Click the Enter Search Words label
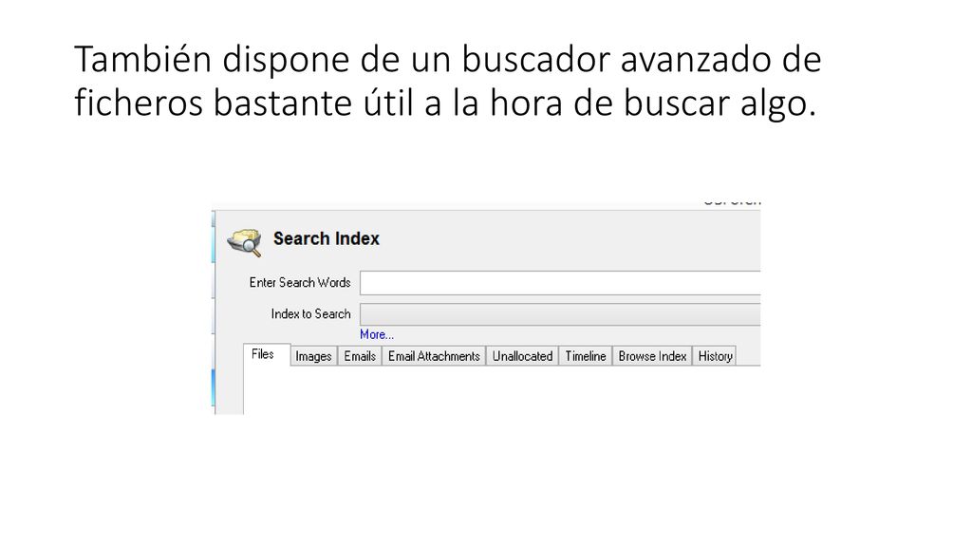The image size is (972, 547). pos(300,283)
